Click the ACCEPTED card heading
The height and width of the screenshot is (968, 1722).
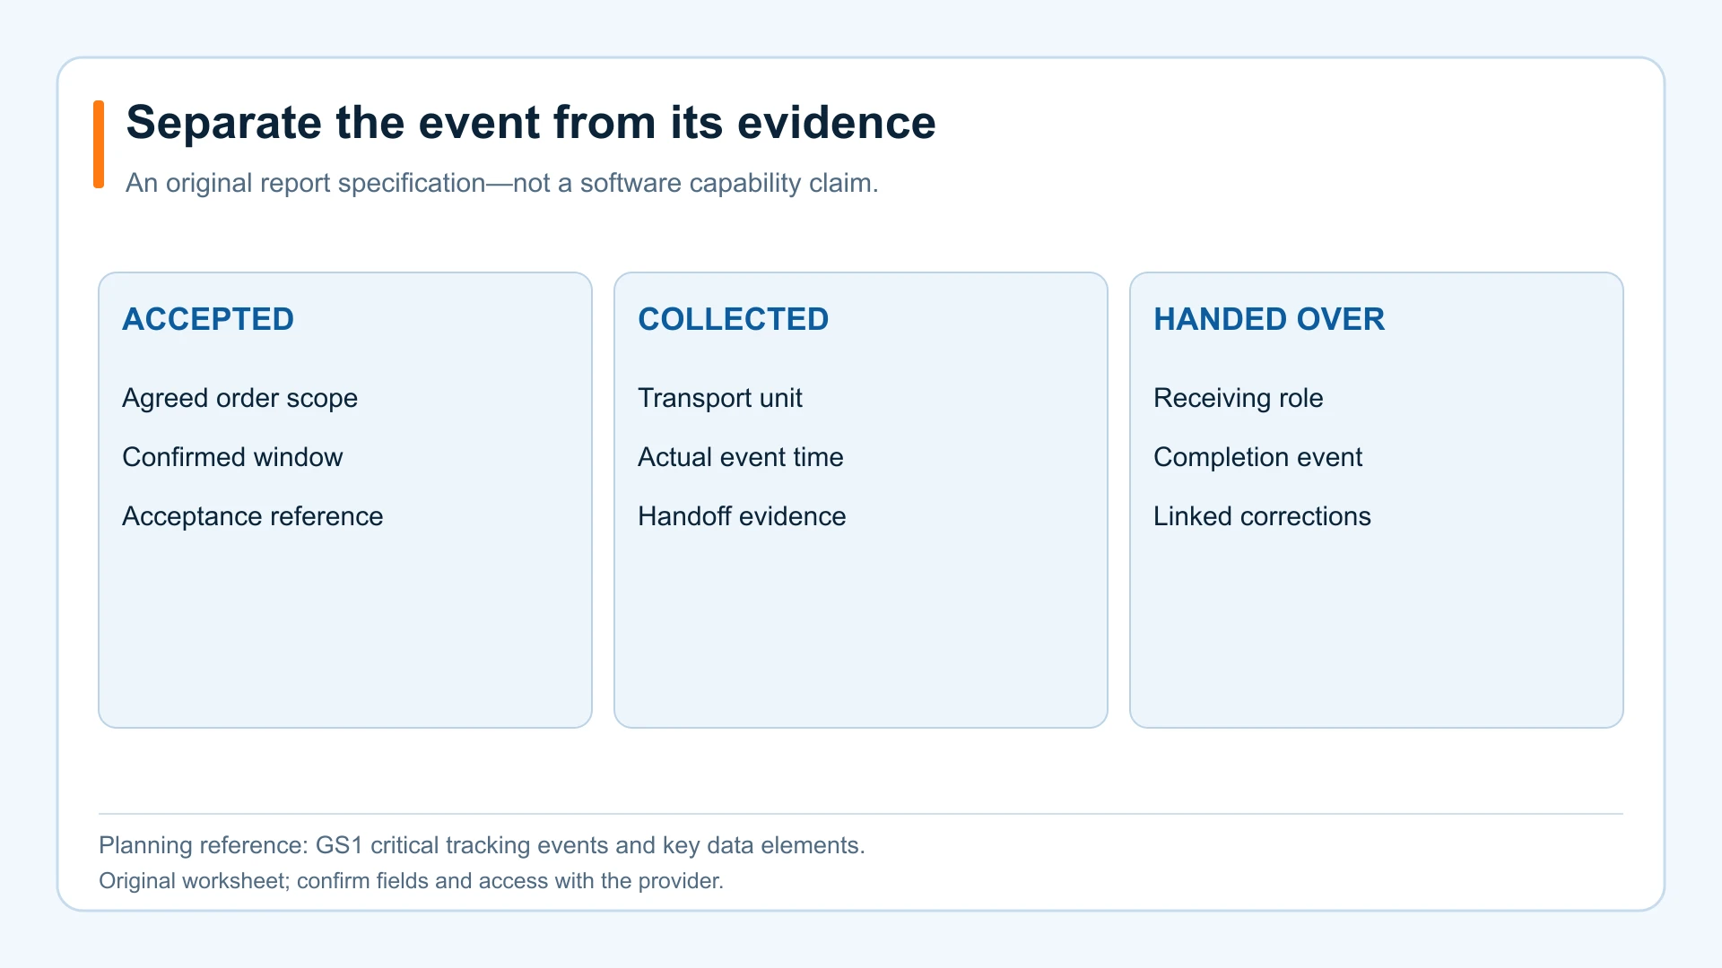(x=208, y=319)
